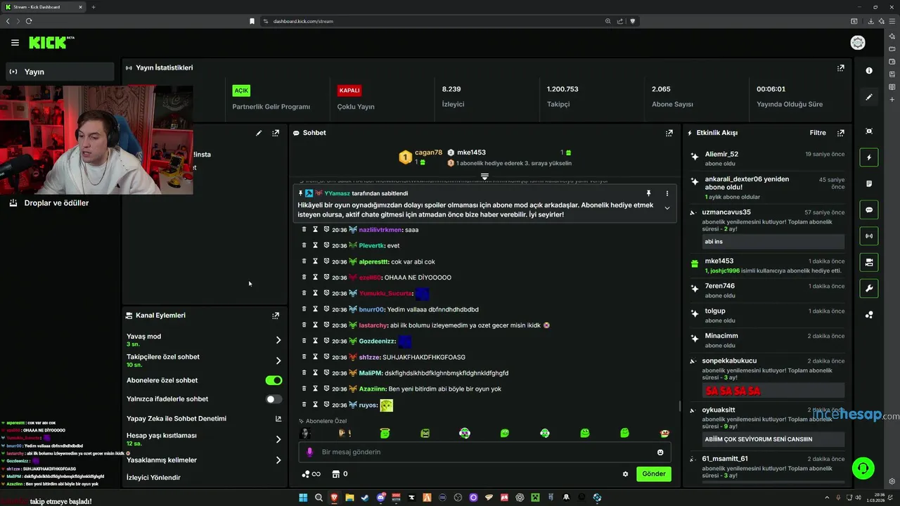Open the Filtre activity filter
This screenshot has width=900, height=506.
click(818, 133)
